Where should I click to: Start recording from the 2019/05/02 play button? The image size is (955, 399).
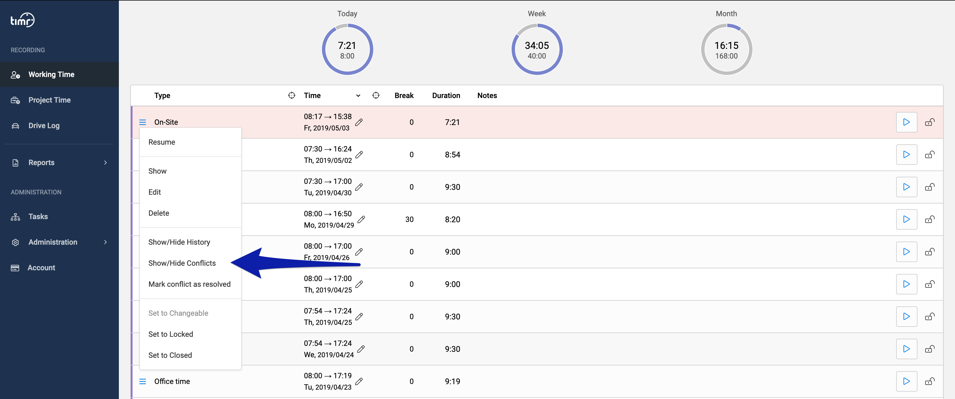[906, 155]
